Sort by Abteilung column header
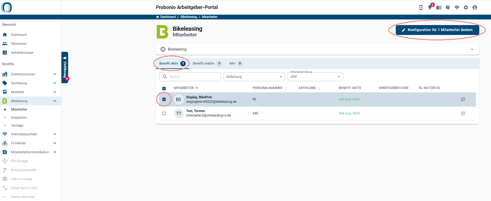Screen dimensions: 491x201 point(309,88)
